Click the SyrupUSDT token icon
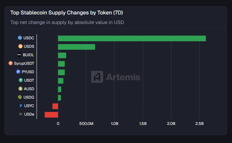Viewport: 232px width, 143px height. click(11, 63)
